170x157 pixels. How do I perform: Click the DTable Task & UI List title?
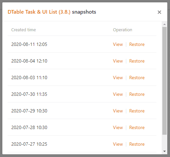click(39, 12)
